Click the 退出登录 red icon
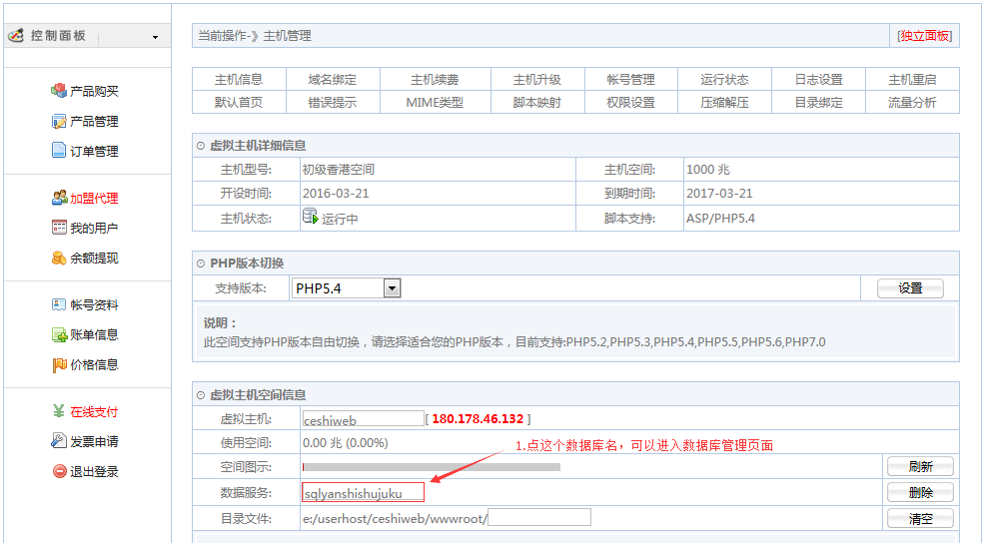 pos(59,471)
